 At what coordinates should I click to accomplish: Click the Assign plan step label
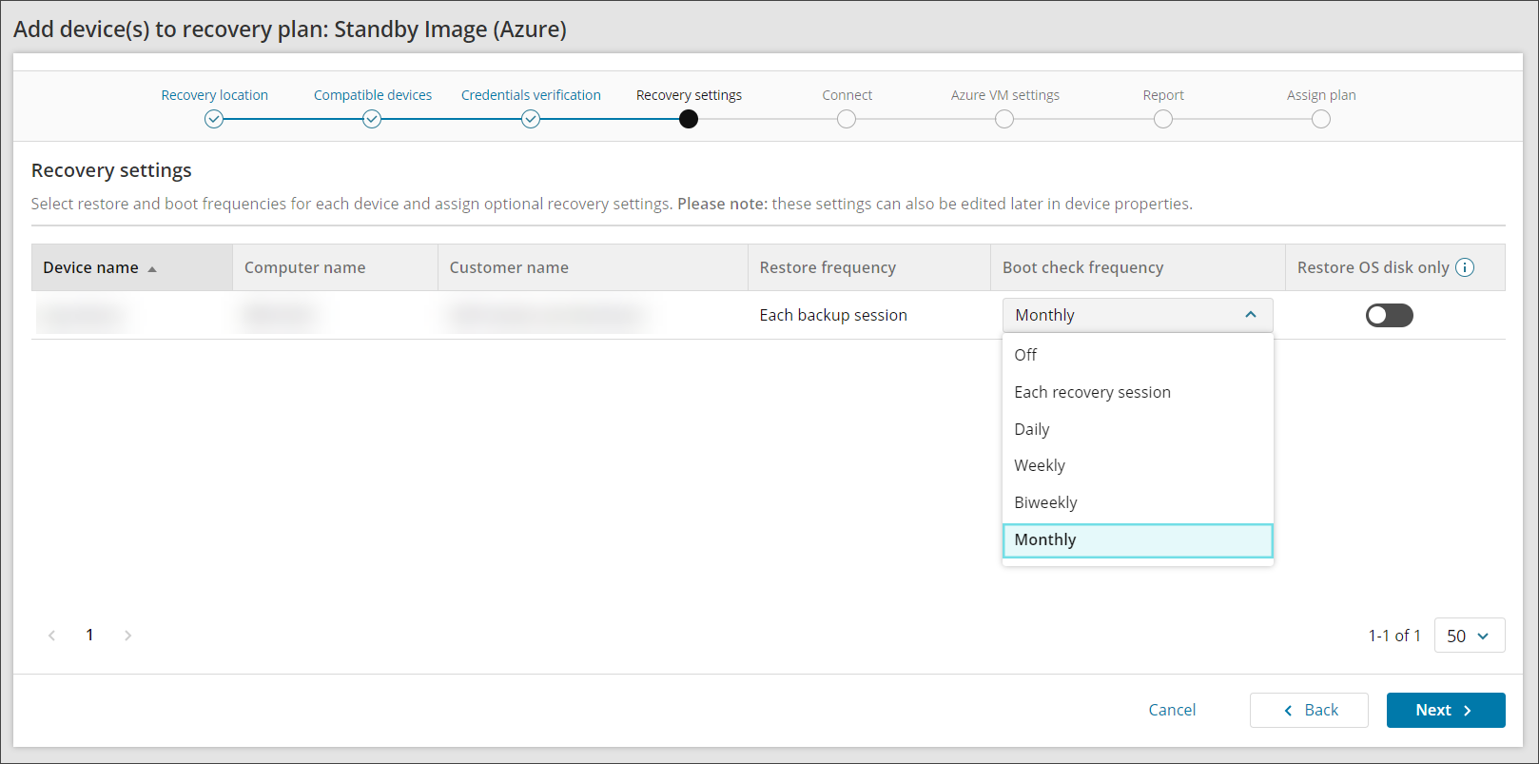pos(1321,95)
